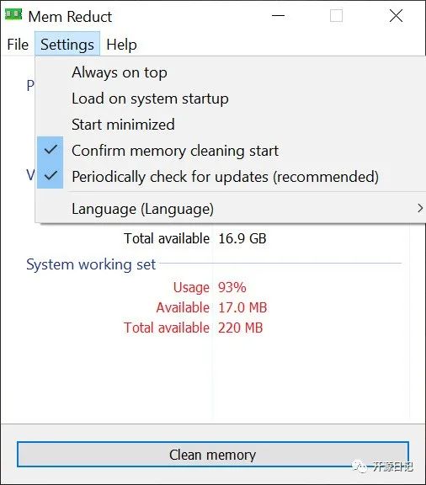Toggle the Start minimized option
This screenshot has height=485, width=426.
click(123, 125)
